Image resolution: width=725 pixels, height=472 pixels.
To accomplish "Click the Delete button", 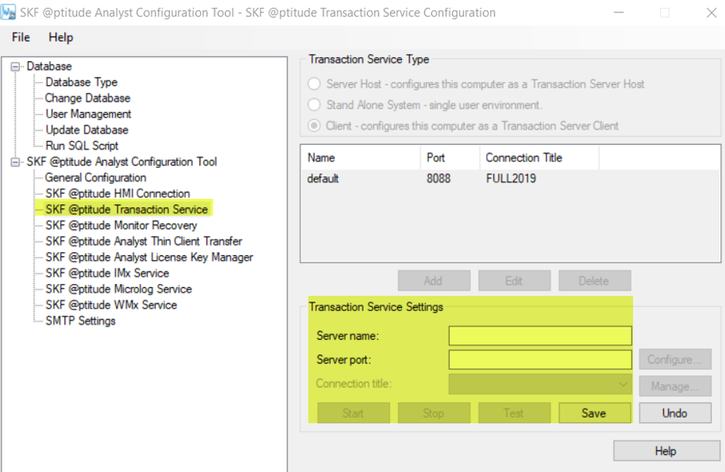I will (x=594, y=281).
